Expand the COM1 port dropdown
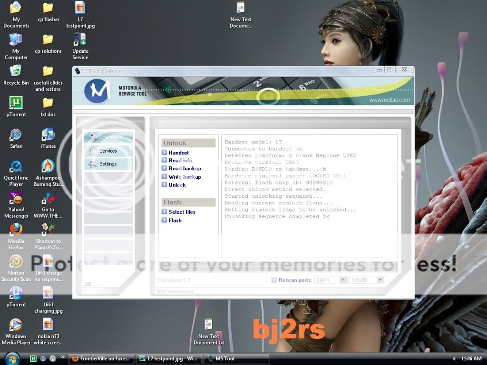This screenshot has height=365, width=487. [x=342, y=280]
